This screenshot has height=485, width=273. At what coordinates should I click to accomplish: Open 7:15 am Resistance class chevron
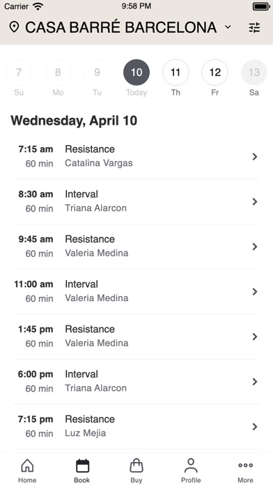click(x=255, y=157)
